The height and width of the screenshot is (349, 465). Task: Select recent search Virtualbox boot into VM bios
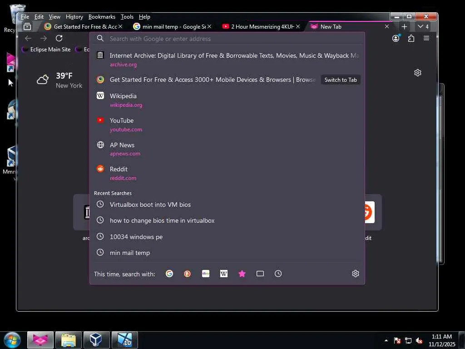click(228, 204)
